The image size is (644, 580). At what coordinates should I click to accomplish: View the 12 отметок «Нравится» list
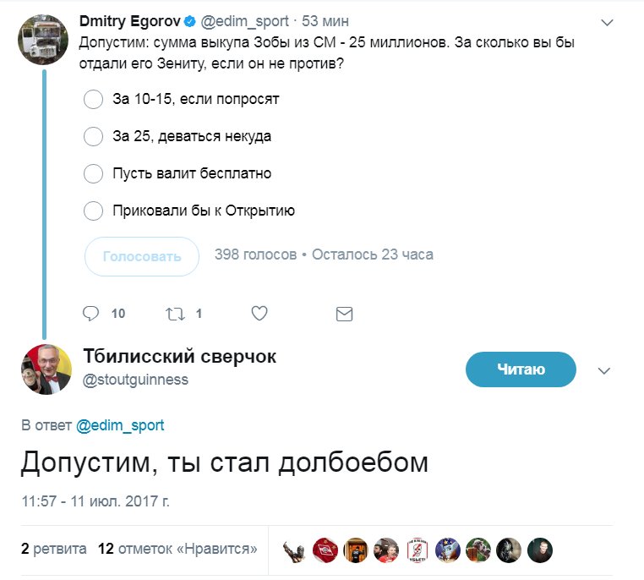pos(177,549)
